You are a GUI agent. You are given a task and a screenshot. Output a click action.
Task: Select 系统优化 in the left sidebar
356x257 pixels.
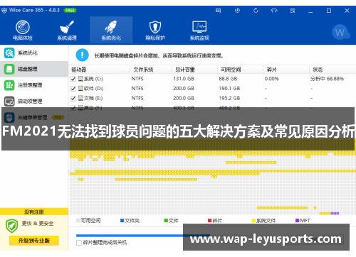[x=34, y=53]
